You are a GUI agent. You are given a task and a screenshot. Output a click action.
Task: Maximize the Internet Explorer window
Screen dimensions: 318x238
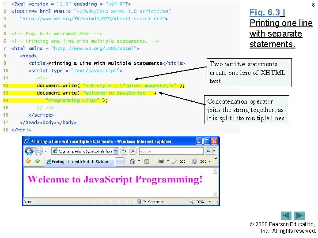(x=207, y=141)
